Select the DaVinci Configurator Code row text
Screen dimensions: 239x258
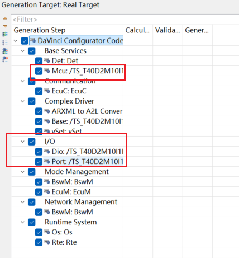pos(80,41)
